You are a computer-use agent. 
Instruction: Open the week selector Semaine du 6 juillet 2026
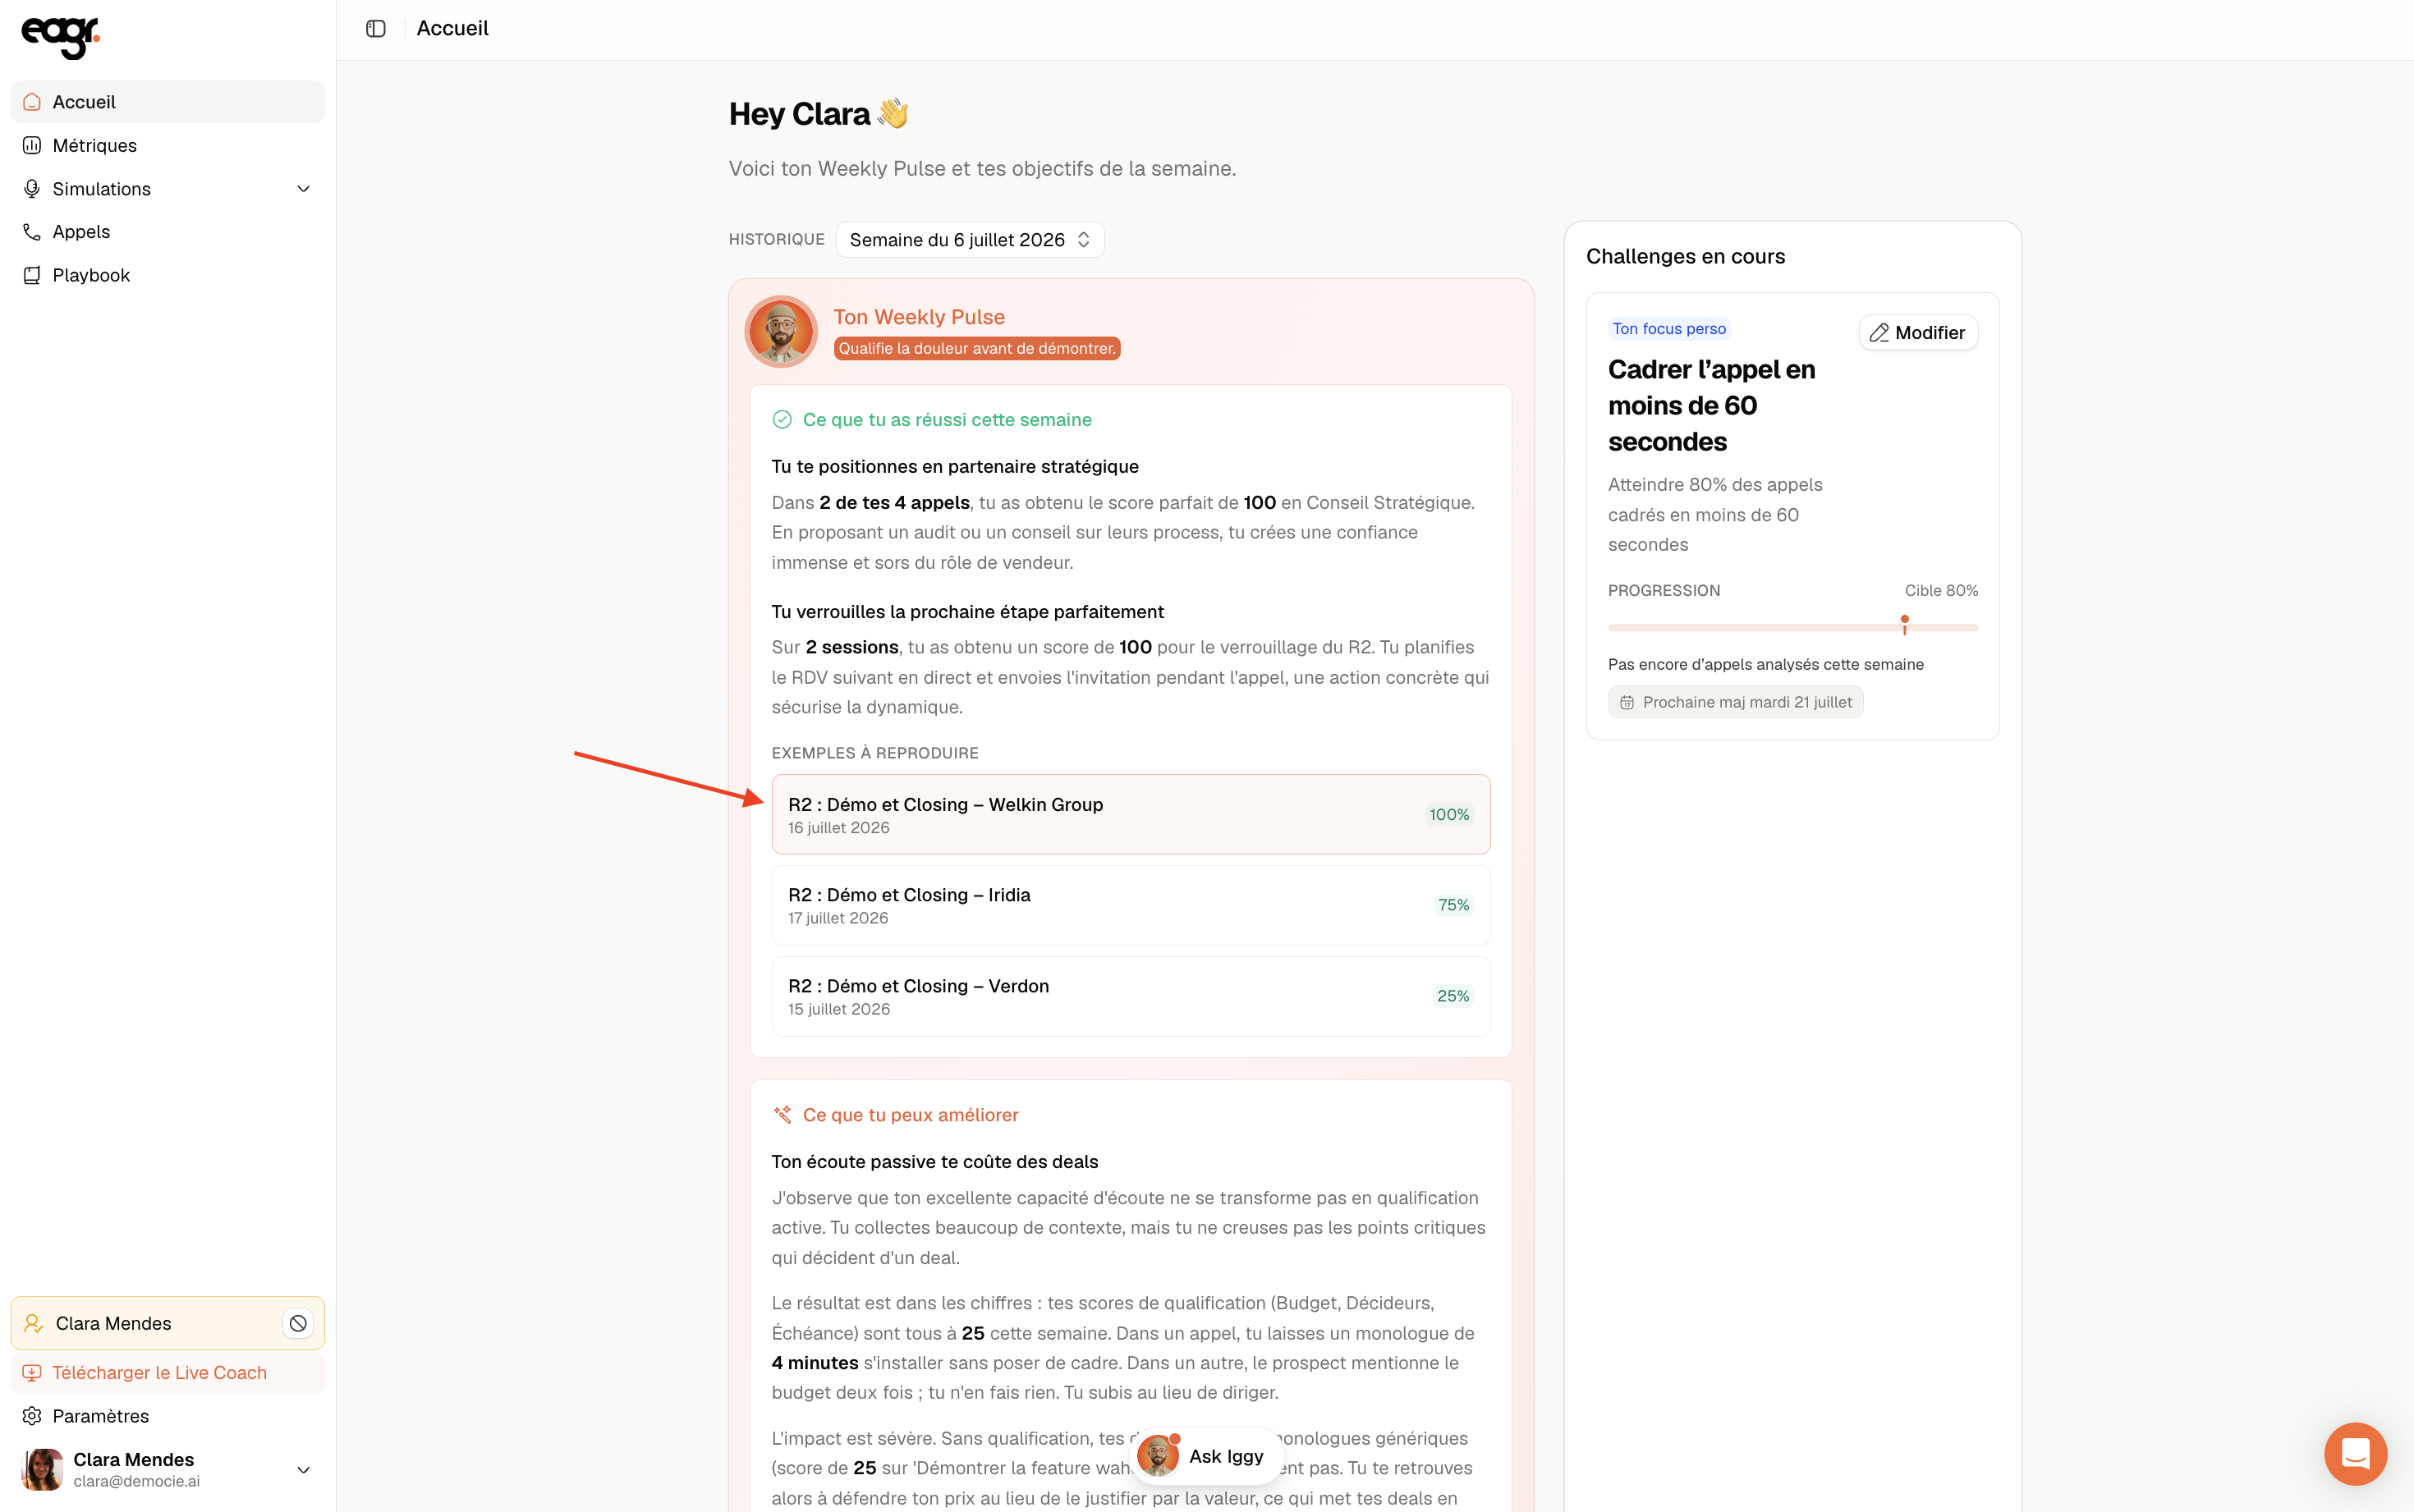click(x=970, y=240)
